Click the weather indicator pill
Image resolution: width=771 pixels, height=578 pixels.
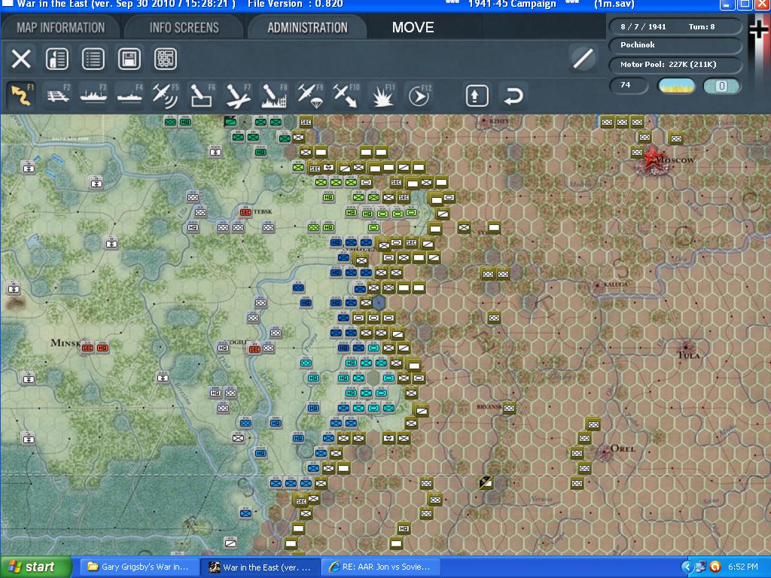pyautogui.click(x=677, y=86)
